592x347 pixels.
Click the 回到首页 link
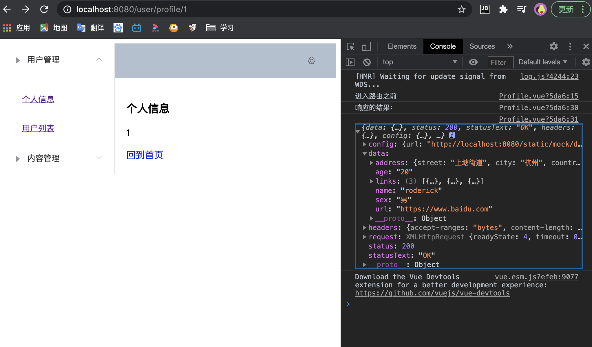145,155
